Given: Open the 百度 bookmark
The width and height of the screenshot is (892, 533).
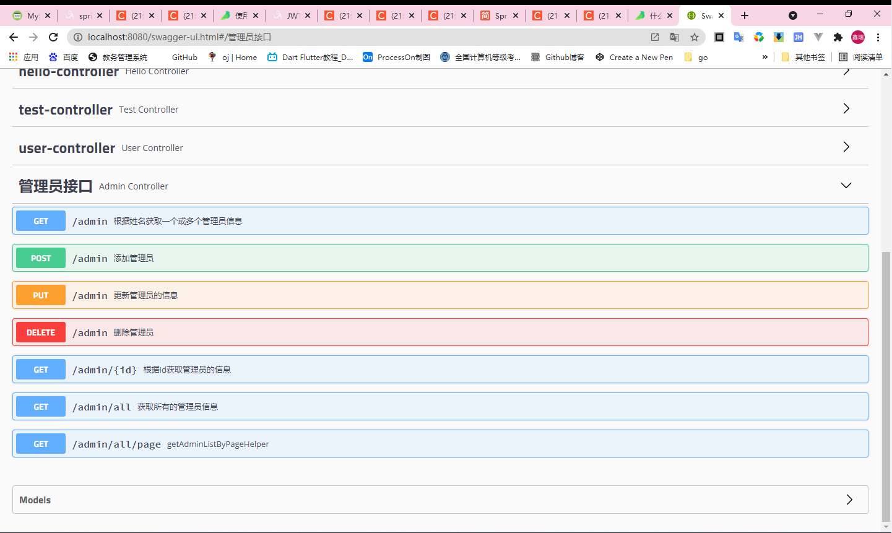Looking at the screenshot, I should [63, 57].
